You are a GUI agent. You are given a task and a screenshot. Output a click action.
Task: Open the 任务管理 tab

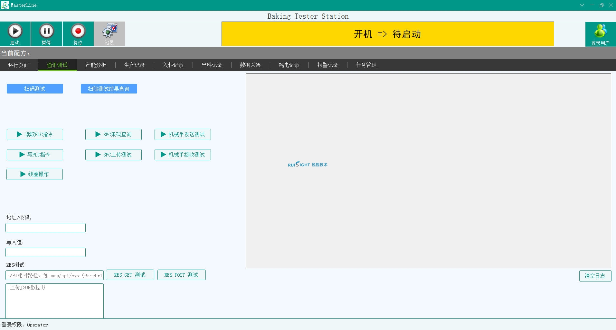(366, 65)
